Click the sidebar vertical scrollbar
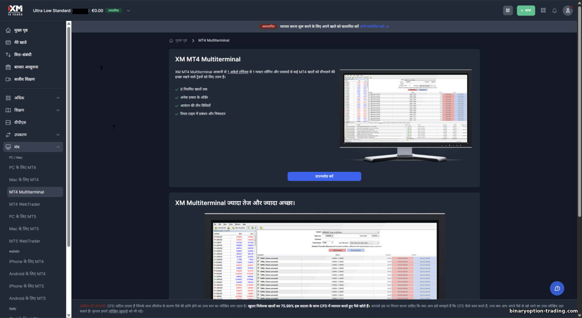Screen dimensions: 582x318 (x=69, y=136)
